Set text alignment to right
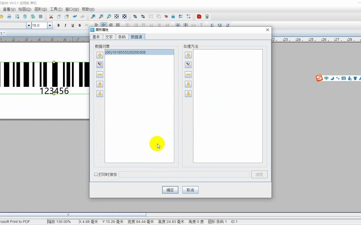 (111, 25)
